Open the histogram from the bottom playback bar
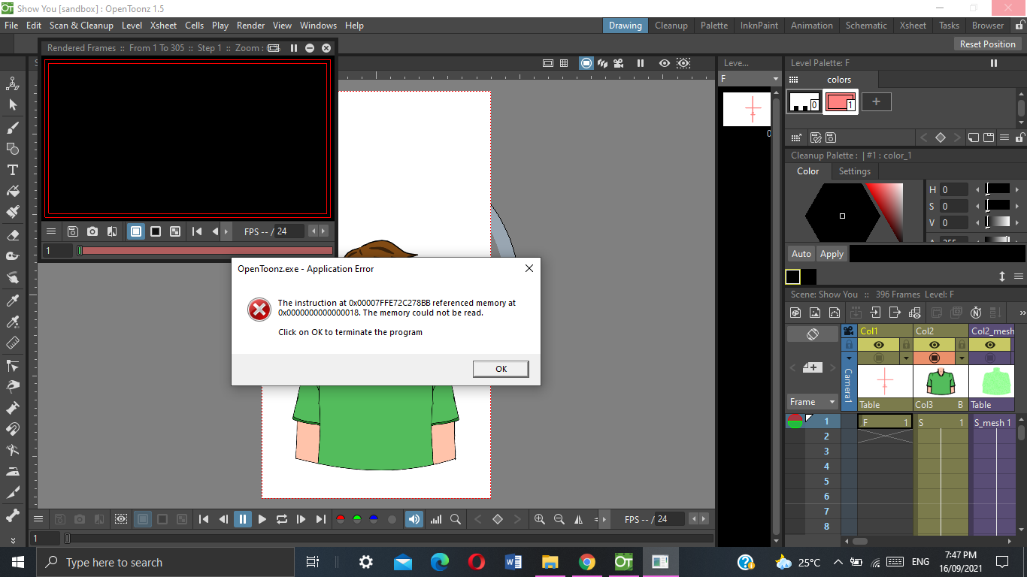 (x=435, y=519)
